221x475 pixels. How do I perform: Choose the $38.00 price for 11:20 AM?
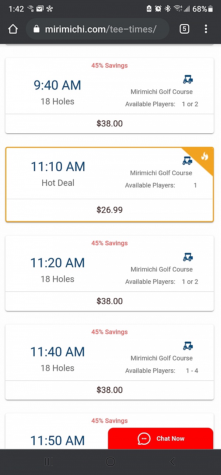(109, 301)
